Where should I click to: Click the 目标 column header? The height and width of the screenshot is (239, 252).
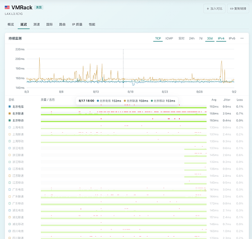(x=11, y=100)
